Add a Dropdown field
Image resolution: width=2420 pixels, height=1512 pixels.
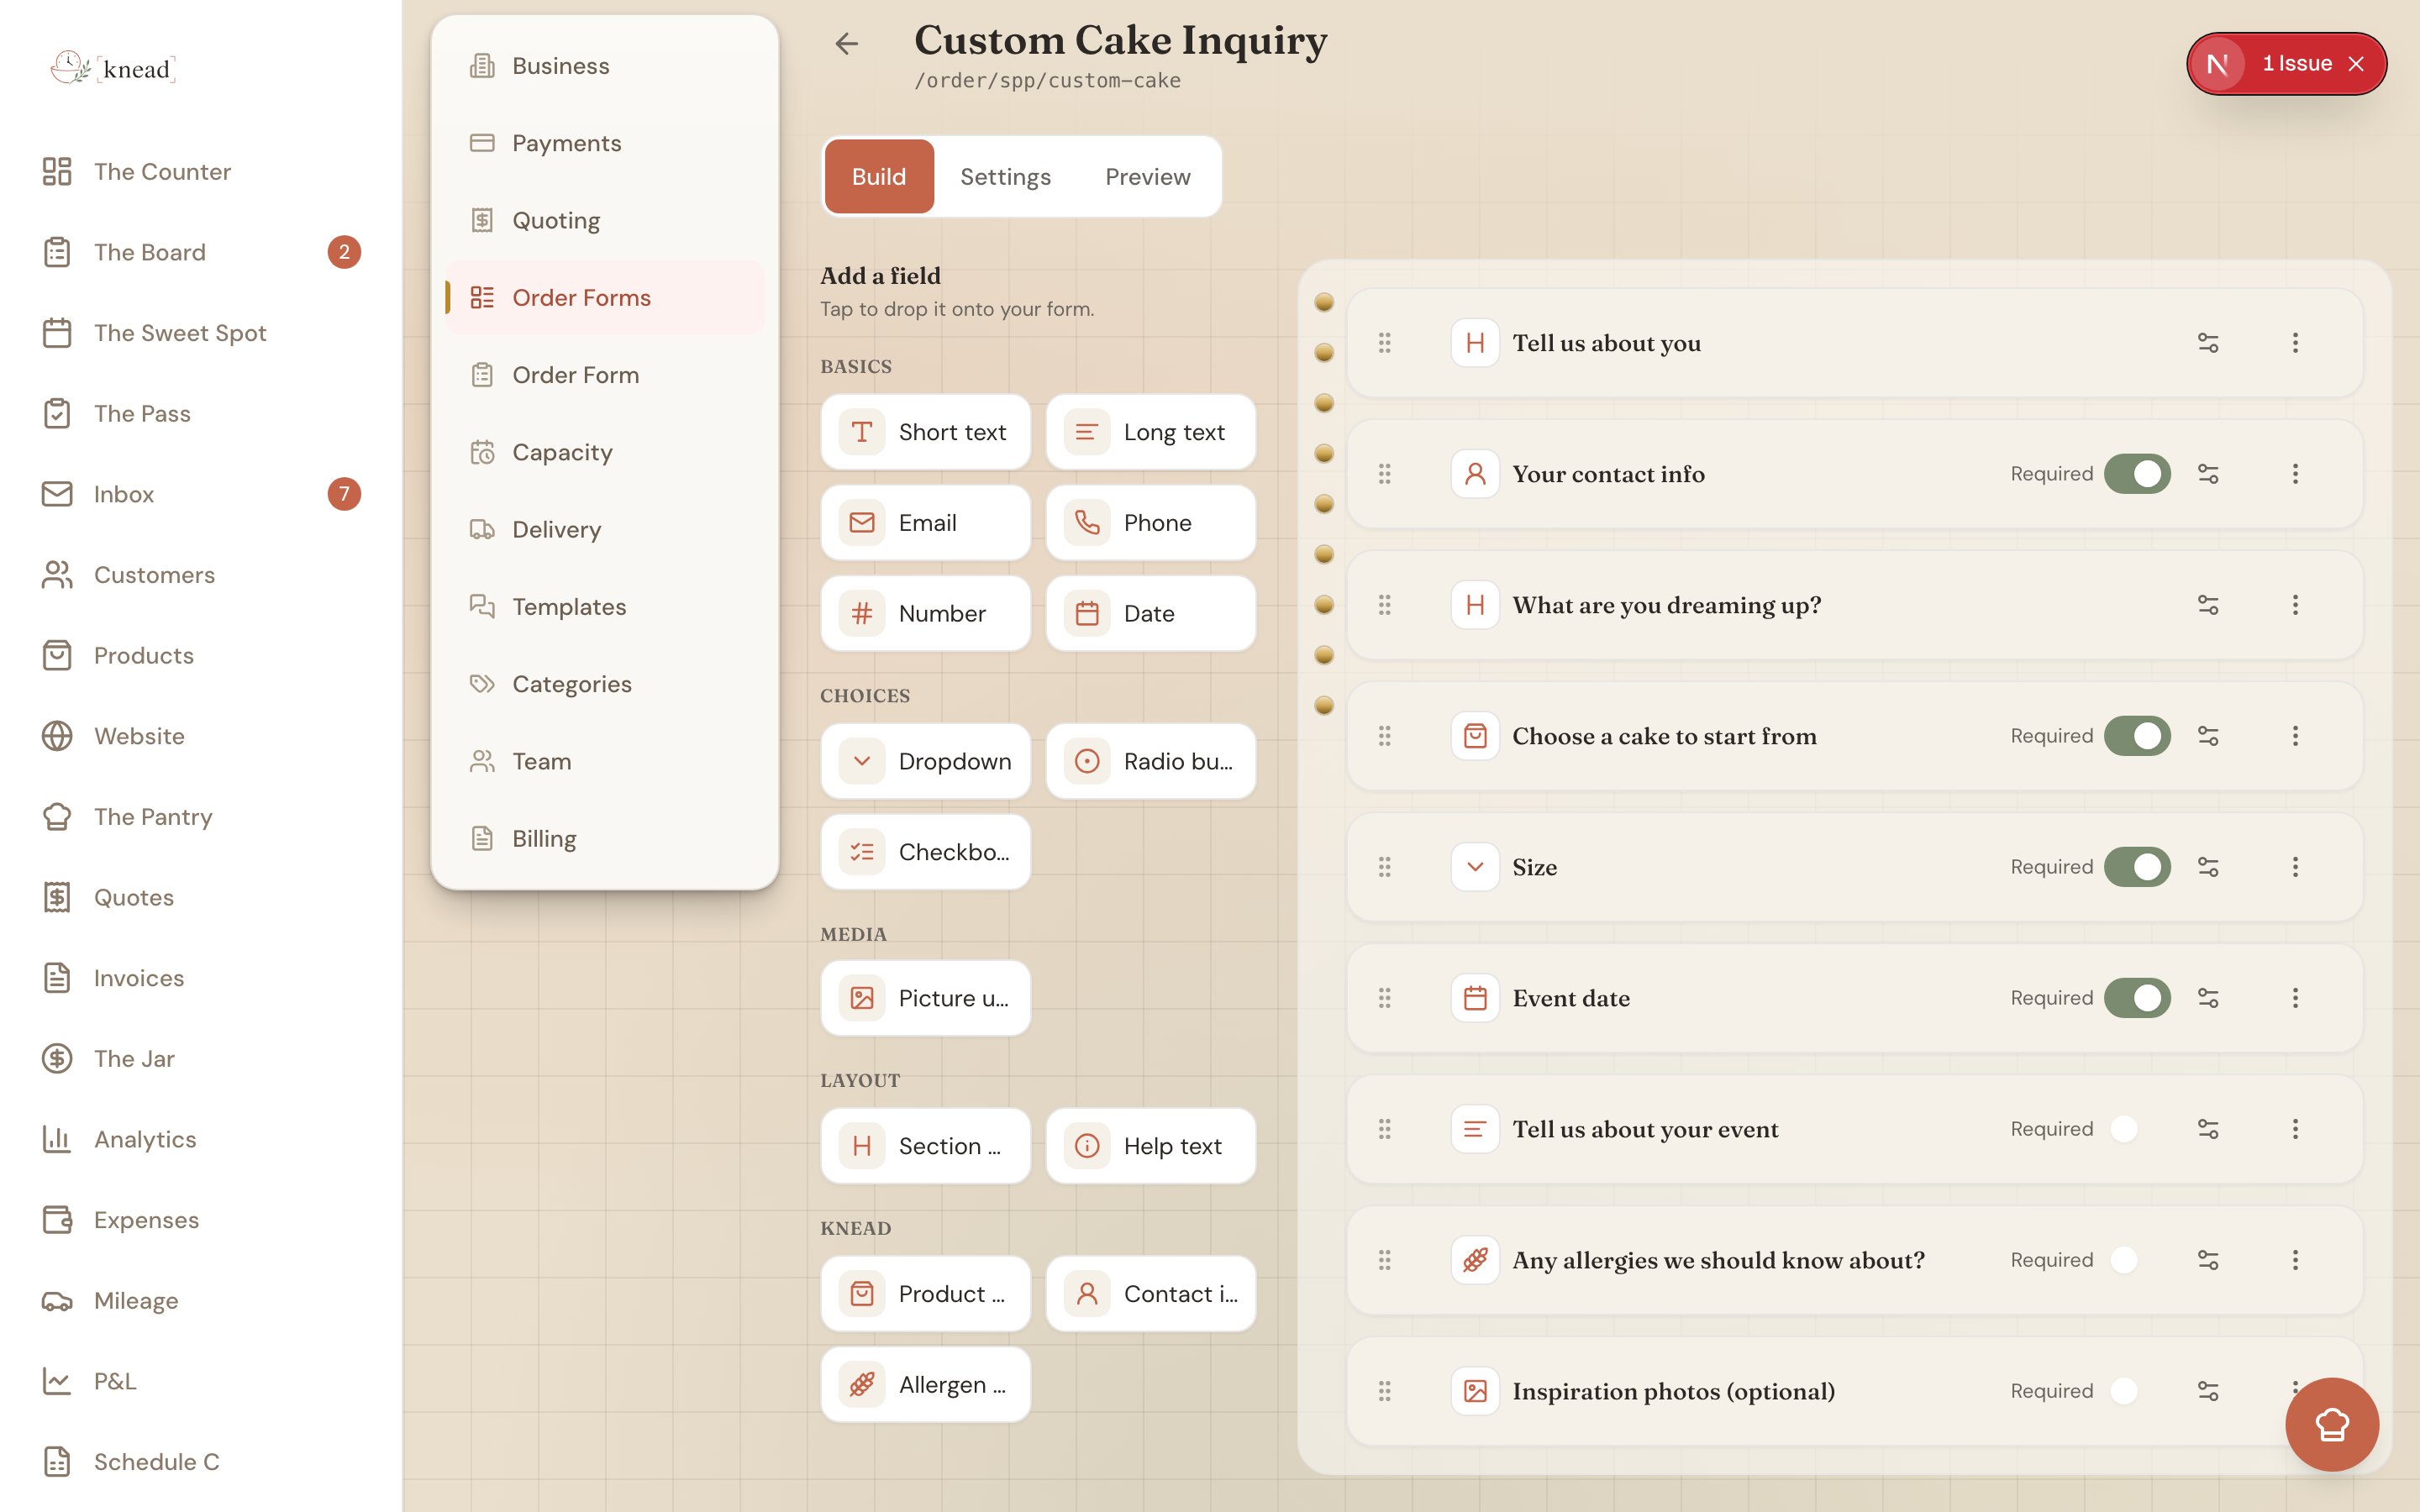click(925, 761)
